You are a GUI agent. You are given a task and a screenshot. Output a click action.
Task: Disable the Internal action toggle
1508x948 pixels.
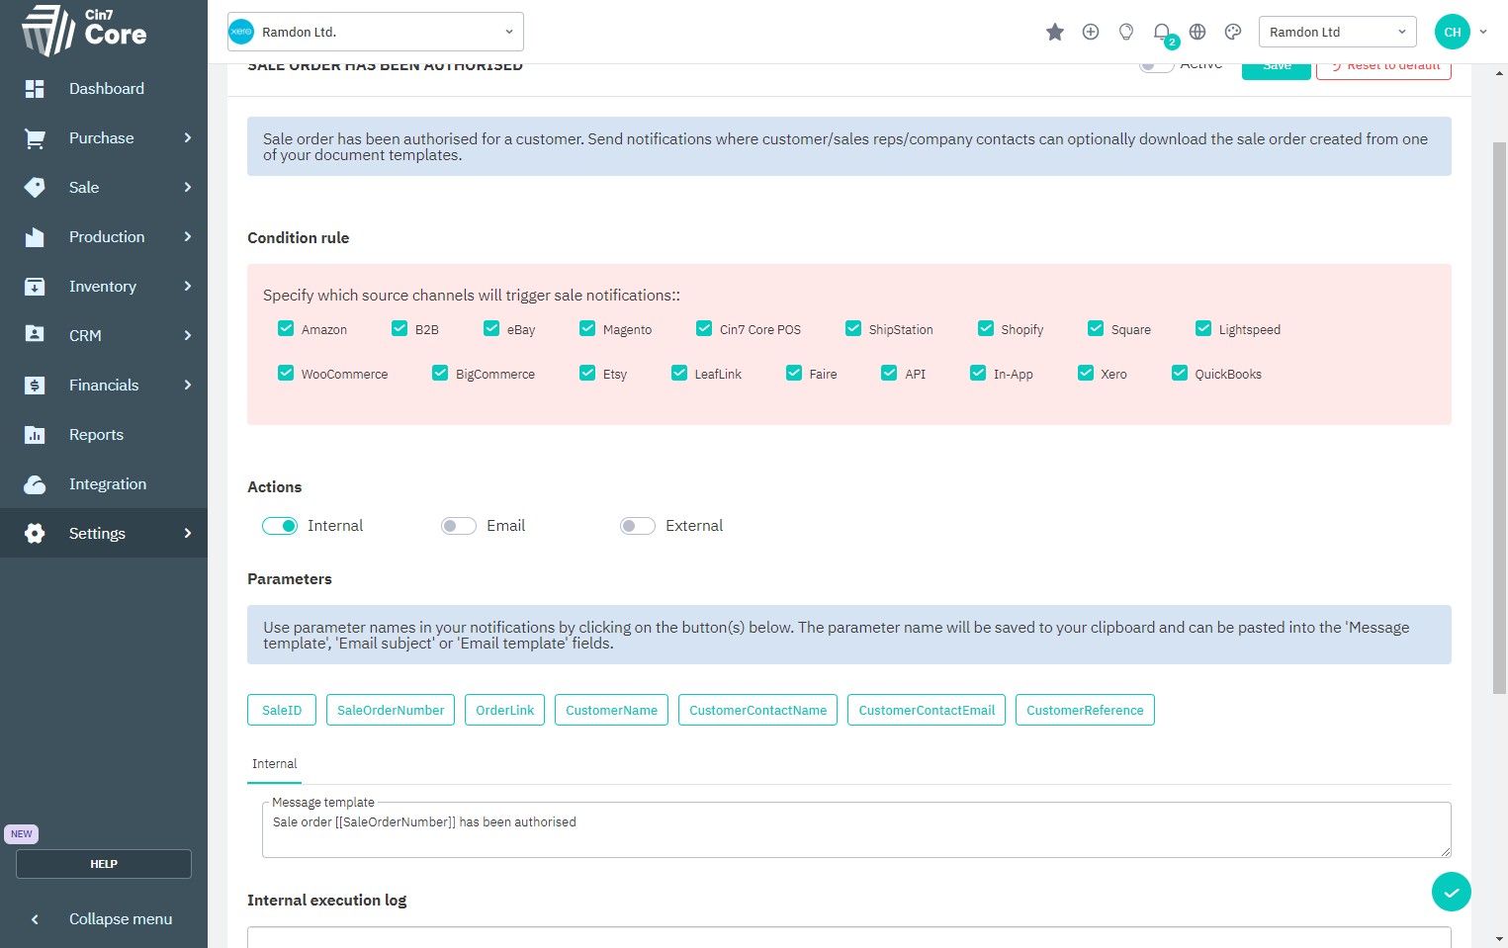point(280,526)
